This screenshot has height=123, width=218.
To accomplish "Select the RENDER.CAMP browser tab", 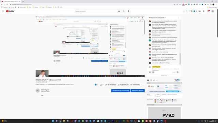I will click(x=11, y=1).
